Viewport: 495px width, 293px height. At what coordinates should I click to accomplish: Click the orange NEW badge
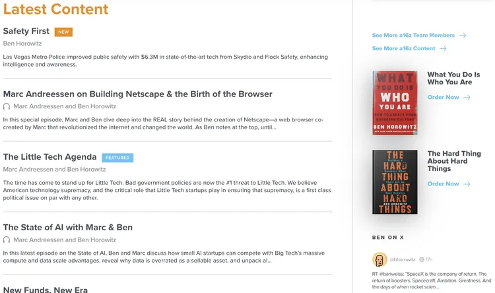(x=63, y=32)
